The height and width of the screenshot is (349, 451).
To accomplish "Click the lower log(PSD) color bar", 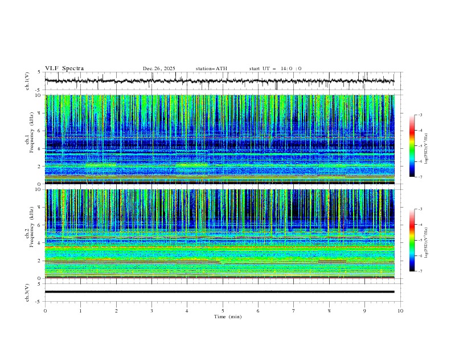I will coord(412,240).
